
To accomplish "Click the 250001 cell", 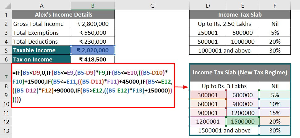I will 208,33.
